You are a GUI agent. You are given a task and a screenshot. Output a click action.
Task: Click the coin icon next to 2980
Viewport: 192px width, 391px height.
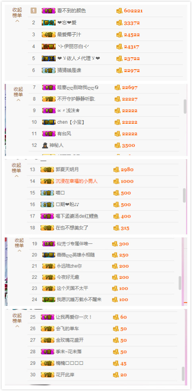tap(116, 169)
